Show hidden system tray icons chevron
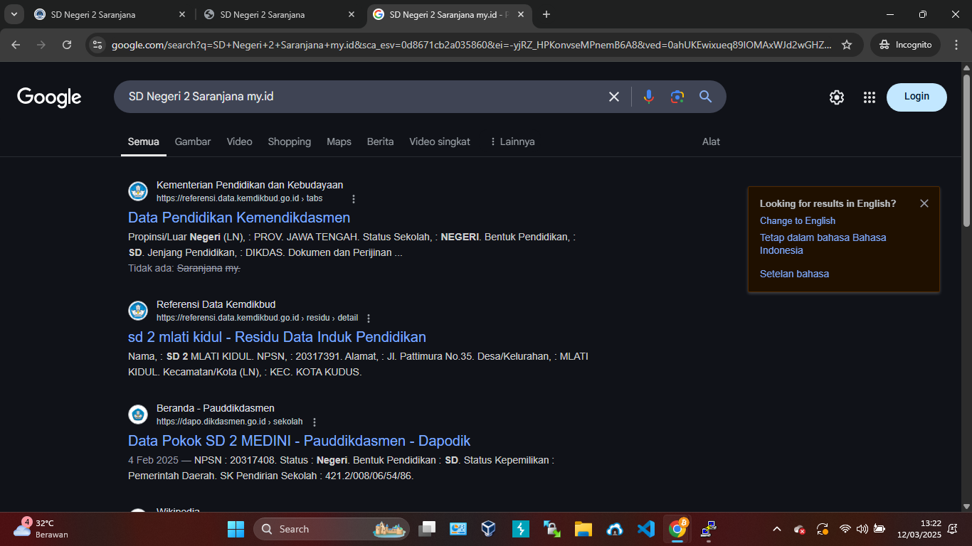The width and height of the screenshot is (972, 546). tap(777, 529)
